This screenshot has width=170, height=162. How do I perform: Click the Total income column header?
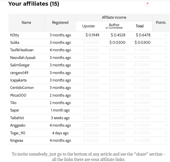140,26
